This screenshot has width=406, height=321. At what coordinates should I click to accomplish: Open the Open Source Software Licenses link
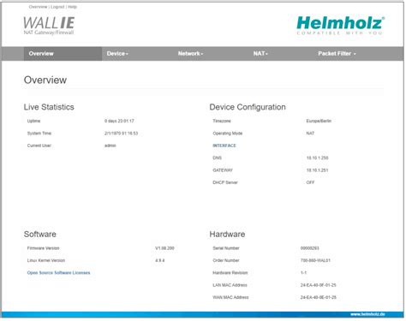58,273
